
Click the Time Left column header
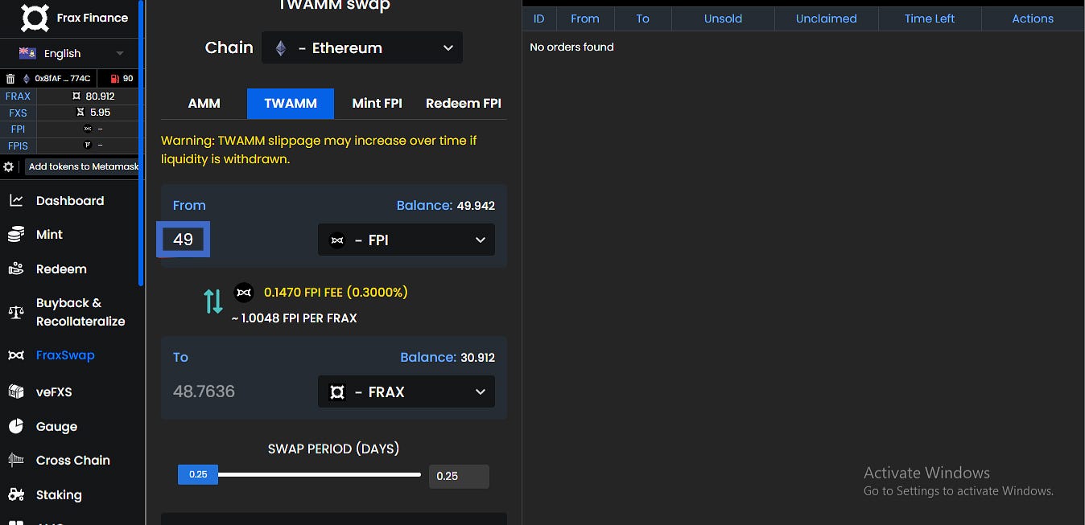pyautogui.click(x=930, y=18)
